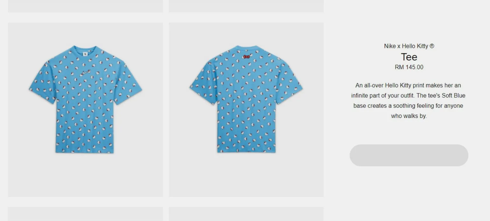Open the front view tee image

point(86,109)
